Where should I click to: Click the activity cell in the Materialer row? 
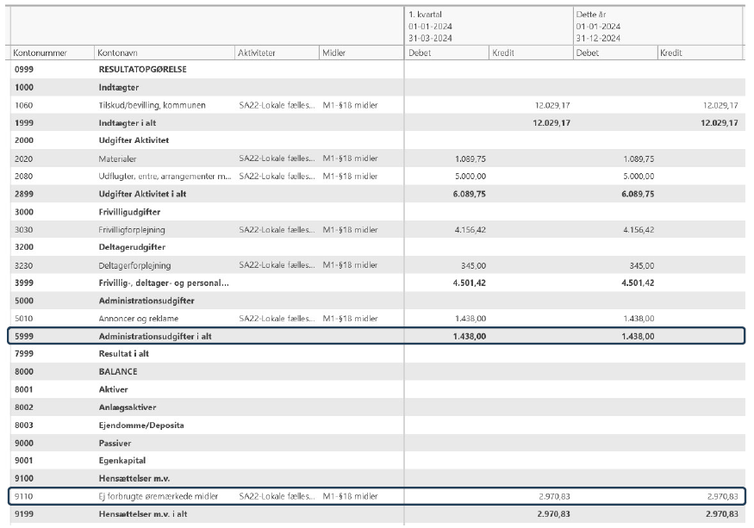pos(277,158)
